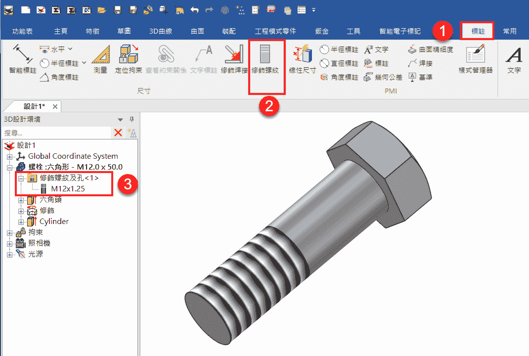This screenshot has width=529, height=356.
Task: Expand the 半徑標註 dropdown in 尺寸 group
Action: coord(84,63)
